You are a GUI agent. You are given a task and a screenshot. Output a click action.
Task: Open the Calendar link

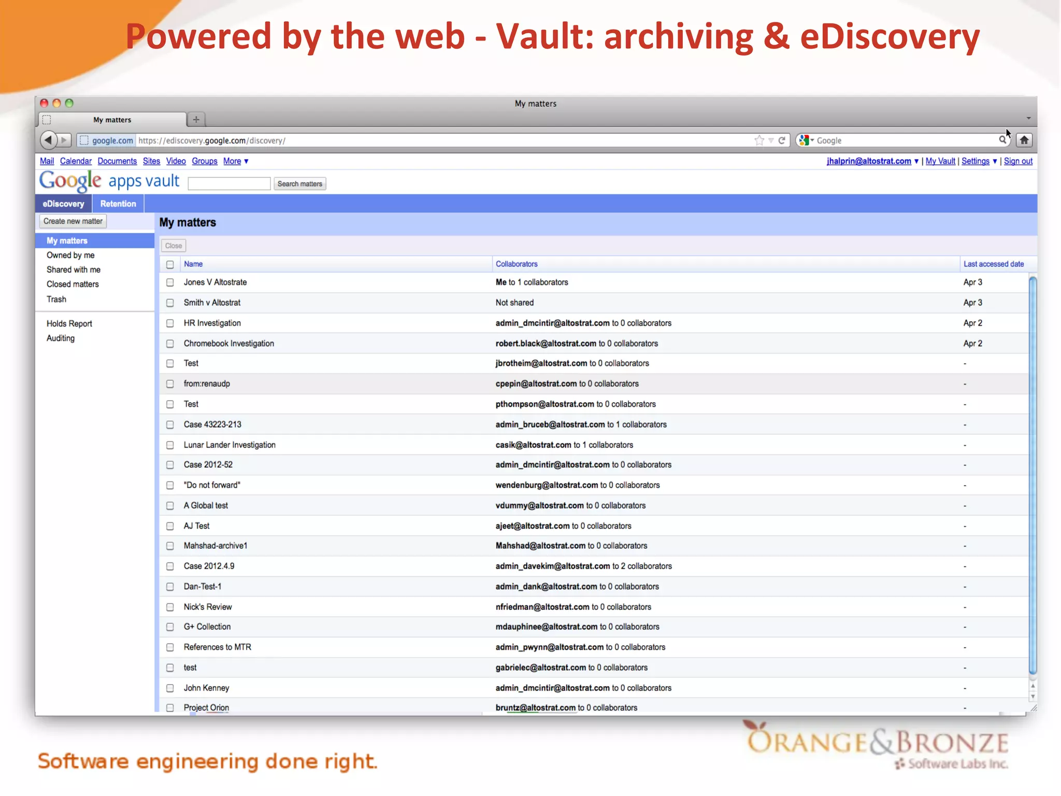click(76, 161)
